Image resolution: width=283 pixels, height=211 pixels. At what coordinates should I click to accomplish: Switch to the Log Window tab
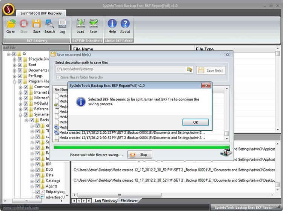105,201
